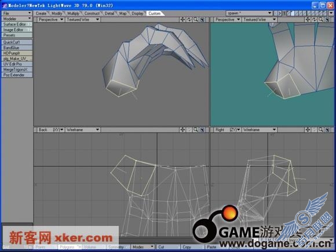Click the rotate icon in the top-right Perspective viewport

pyautogui.click(x=315, y=20)
